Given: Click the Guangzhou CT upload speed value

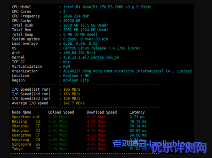Looking at the screenshot, I should tap(58, 135).
